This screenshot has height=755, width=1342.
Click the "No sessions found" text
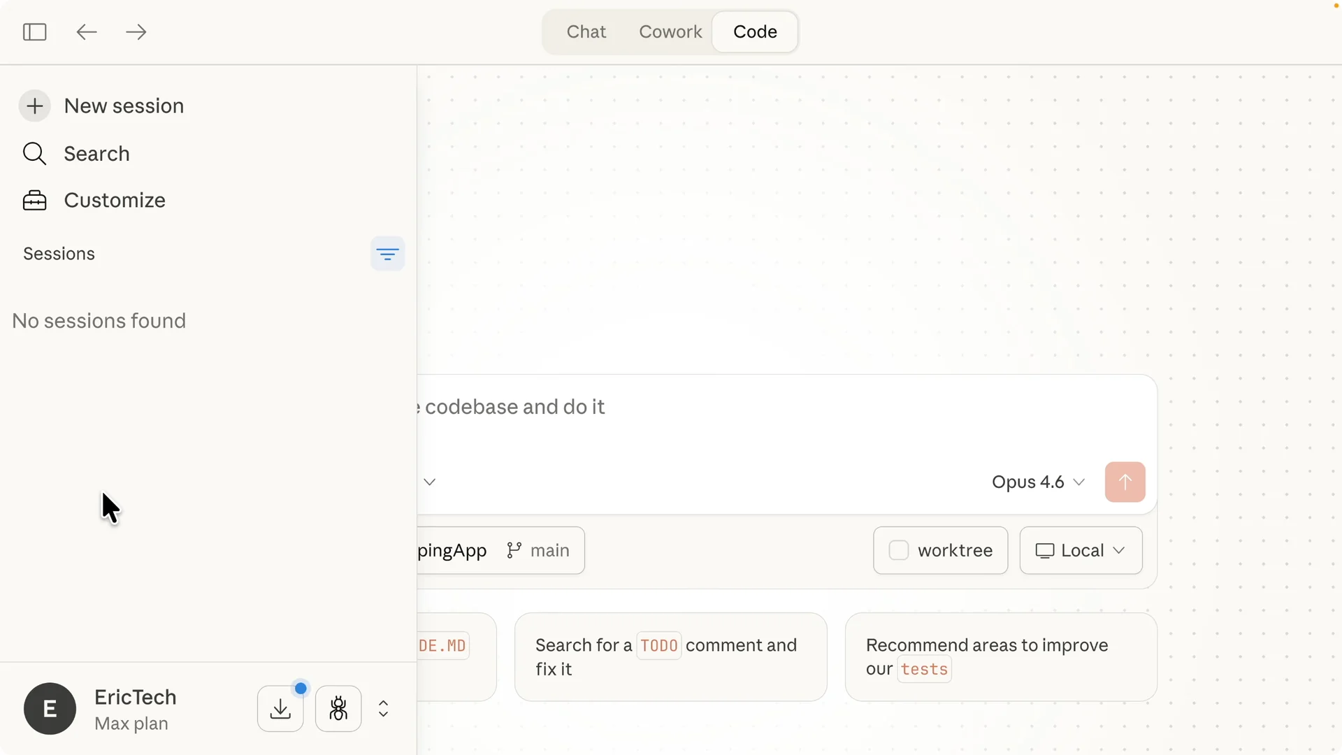tap(99, 321)
